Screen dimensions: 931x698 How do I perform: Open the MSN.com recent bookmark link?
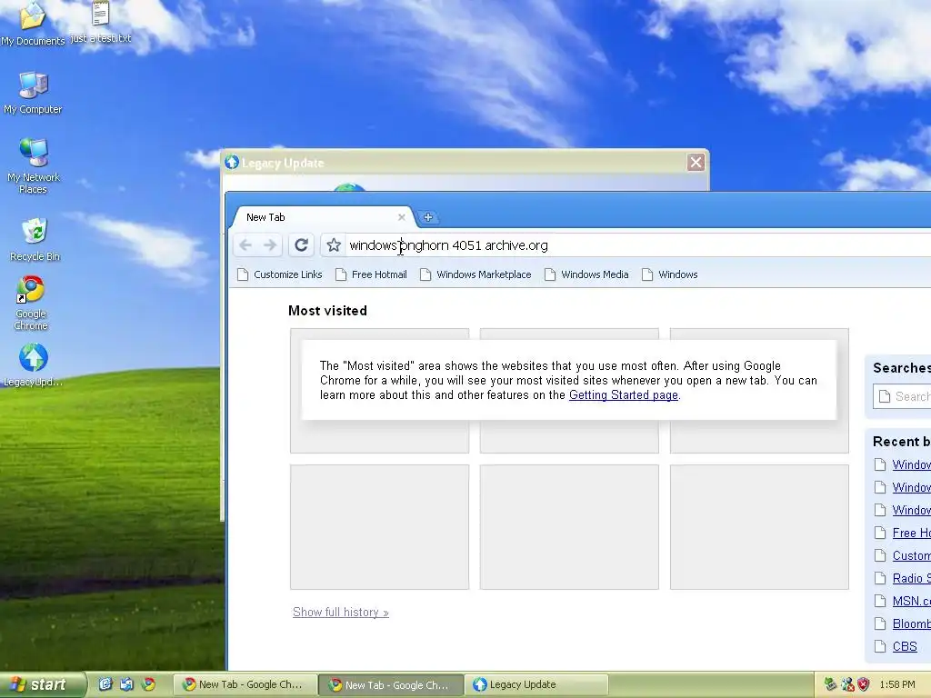(x=911, y=602)
